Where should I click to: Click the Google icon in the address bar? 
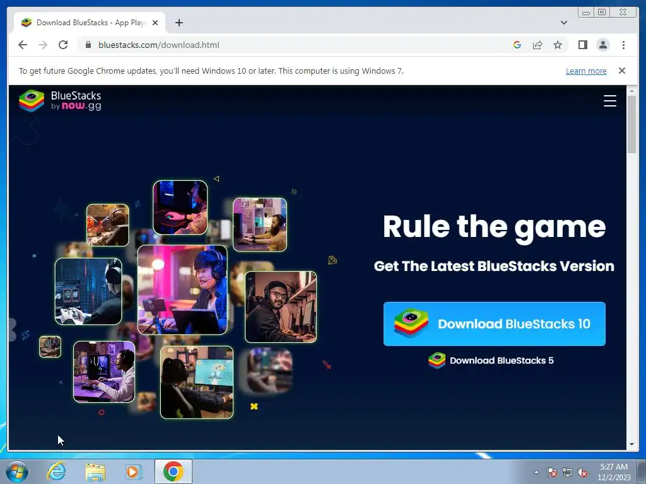point(517,45)
